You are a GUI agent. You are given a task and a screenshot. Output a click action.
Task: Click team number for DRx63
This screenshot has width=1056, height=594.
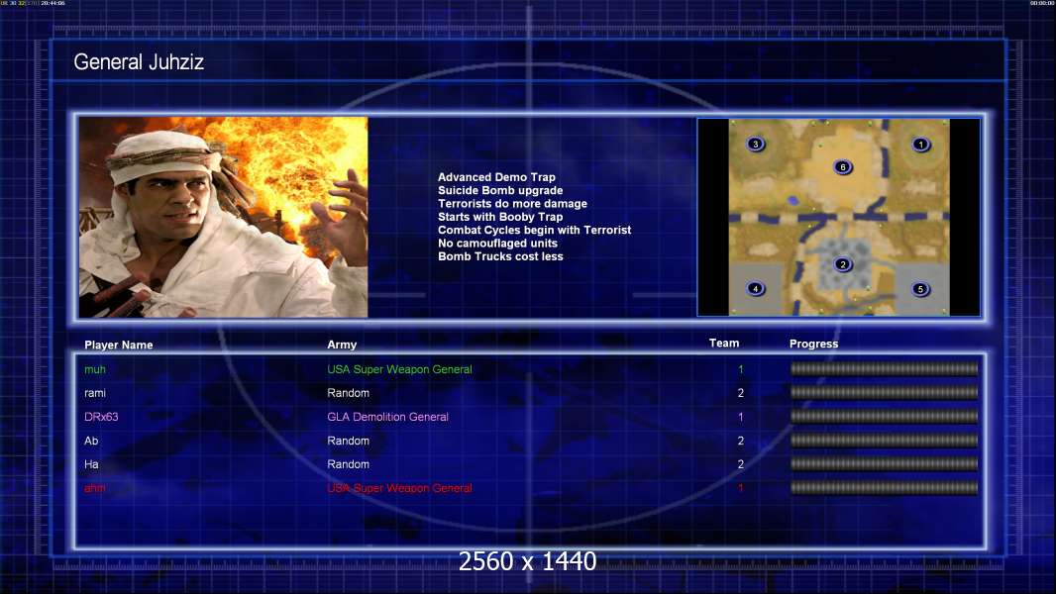tap(740, 417)
